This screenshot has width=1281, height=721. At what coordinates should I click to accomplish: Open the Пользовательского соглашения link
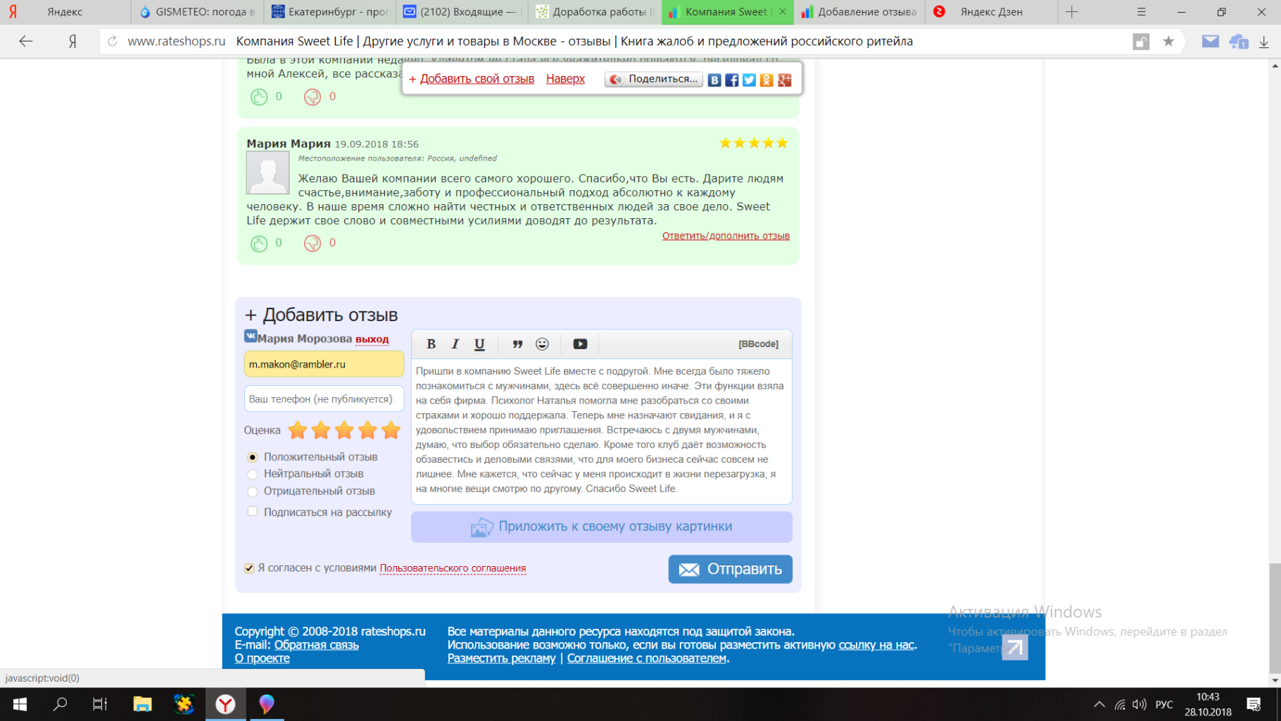(x=453, y=568)
